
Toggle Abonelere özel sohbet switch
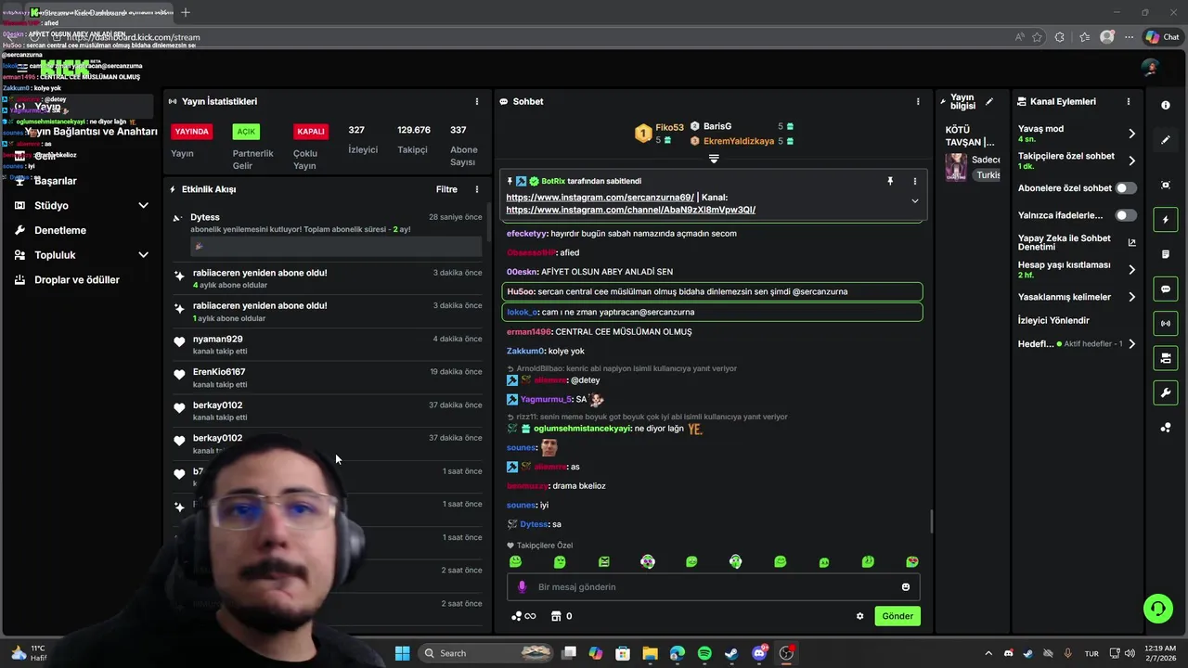tap(1126, 188)
